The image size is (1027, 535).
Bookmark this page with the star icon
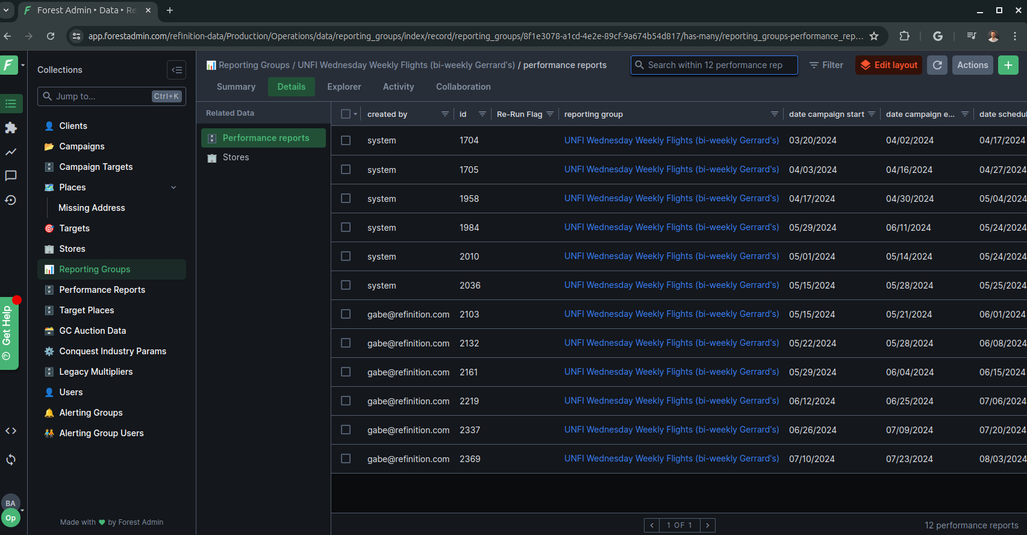(875, 36)
